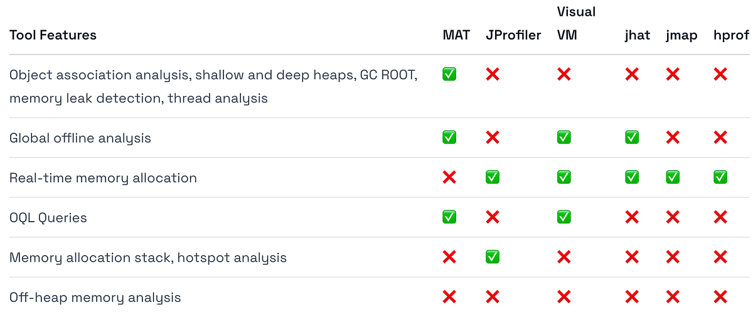Click MAT green check for Object association analysis
This screenshot has height=317, width=753.
click(449, 75)
